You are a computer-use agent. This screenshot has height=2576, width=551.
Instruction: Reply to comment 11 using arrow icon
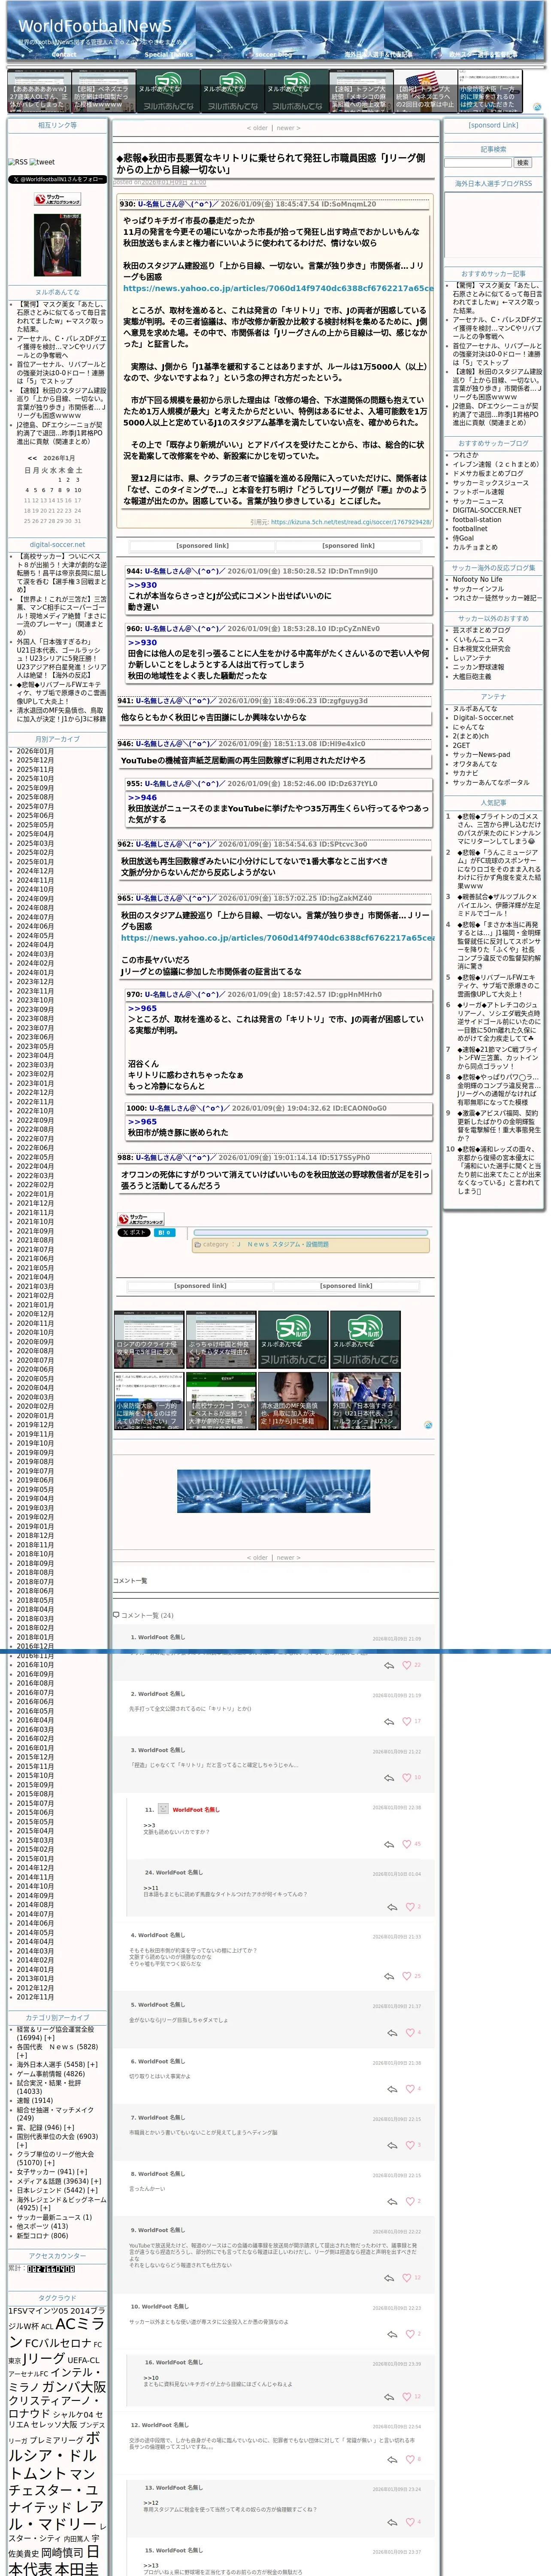(389, 1844)
